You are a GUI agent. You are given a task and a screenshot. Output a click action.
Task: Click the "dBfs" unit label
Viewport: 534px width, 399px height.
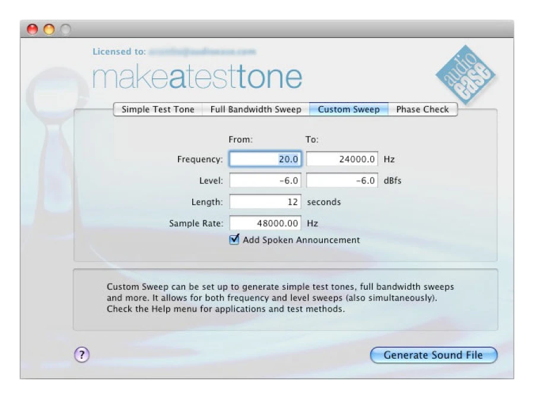point(392,180)
